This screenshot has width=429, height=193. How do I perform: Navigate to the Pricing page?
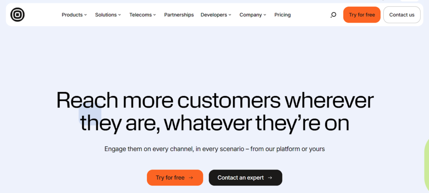click(x=282, y=15)
